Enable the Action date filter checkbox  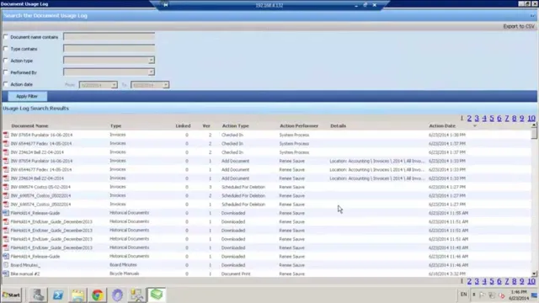pyautogui.click(x=6, y=84)
